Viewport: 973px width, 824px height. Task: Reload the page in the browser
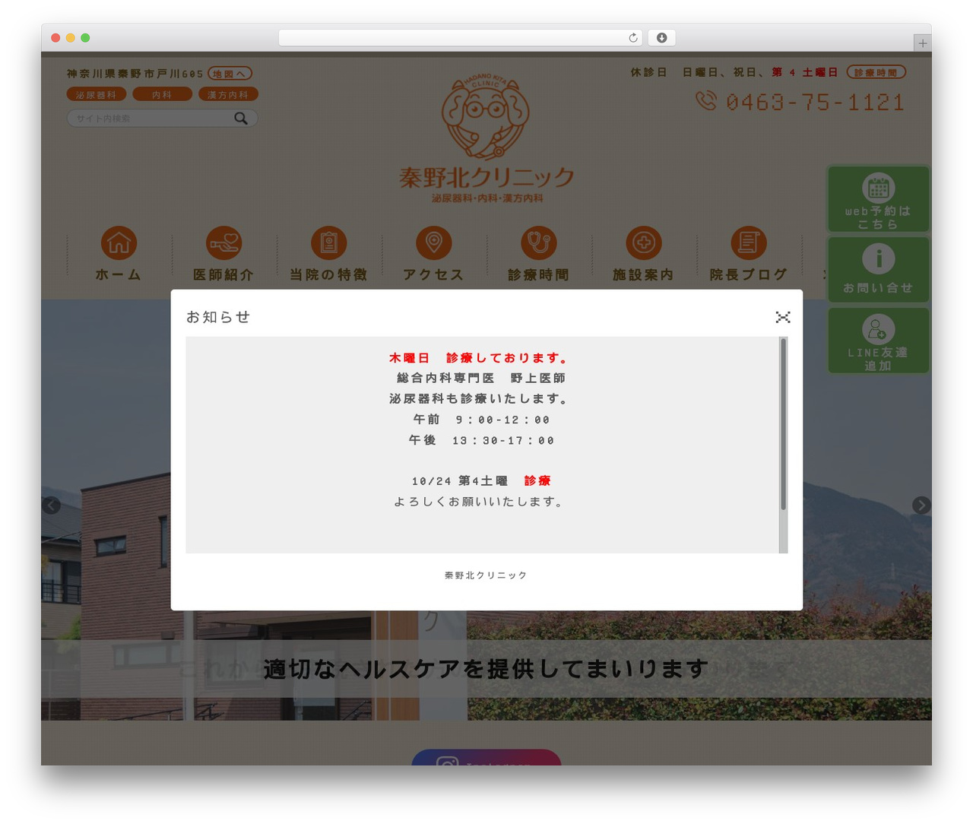633,38
